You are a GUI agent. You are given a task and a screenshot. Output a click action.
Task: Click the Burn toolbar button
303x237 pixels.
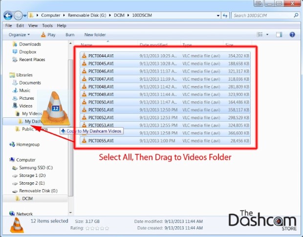click(70, 35)
